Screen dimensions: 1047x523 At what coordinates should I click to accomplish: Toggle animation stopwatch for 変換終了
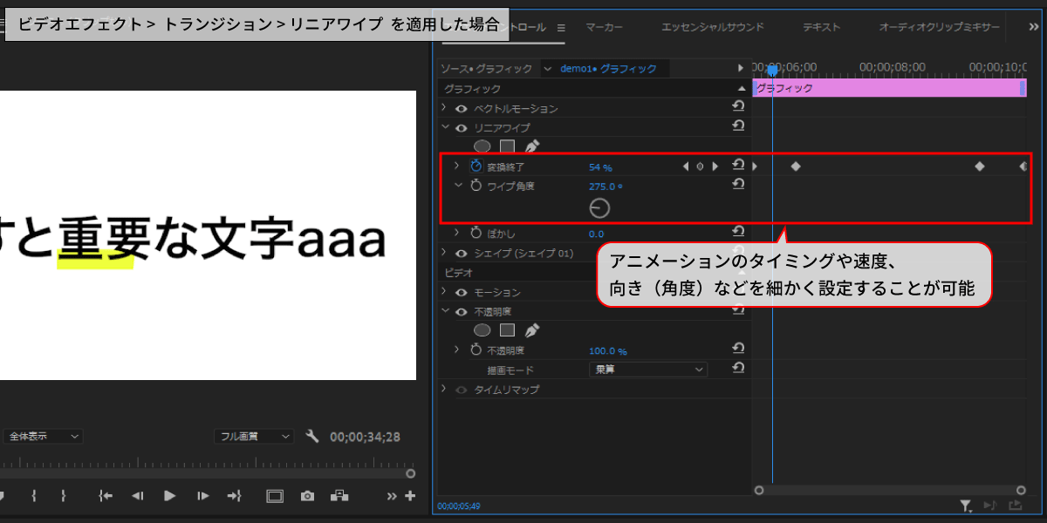click(476, 166)
